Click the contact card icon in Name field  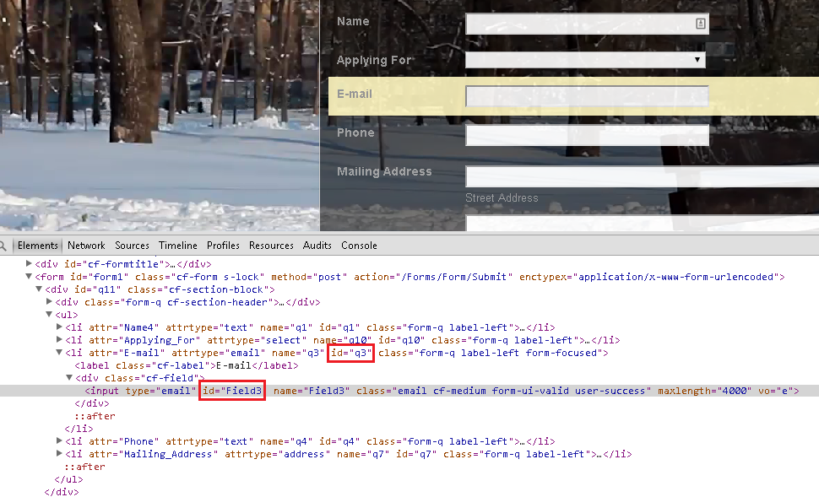[x=701, y=24]
